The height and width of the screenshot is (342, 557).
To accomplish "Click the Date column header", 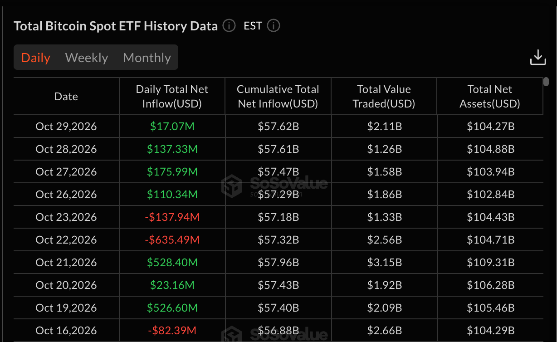I will [x=66, y=96].
